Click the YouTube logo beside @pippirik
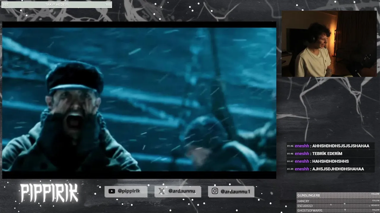 tap(112, 191)
